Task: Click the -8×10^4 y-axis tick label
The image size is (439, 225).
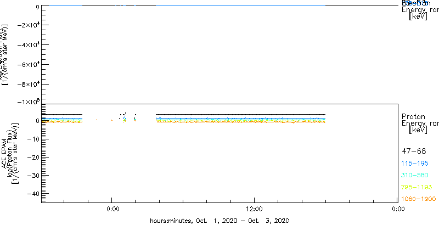Action: click(28, 84)
